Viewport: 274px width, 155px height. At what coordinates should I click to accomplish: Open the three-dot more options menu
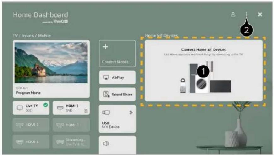point(246,14)
